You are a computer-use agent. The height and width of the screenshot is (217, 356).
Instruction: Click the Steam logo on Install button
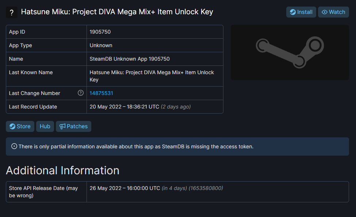[x=293, y=12]
